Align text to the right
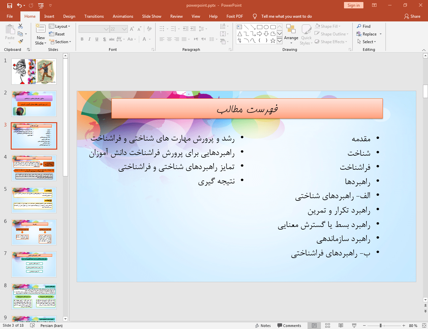The image size is (428, 329). click(x=177, y=39)
